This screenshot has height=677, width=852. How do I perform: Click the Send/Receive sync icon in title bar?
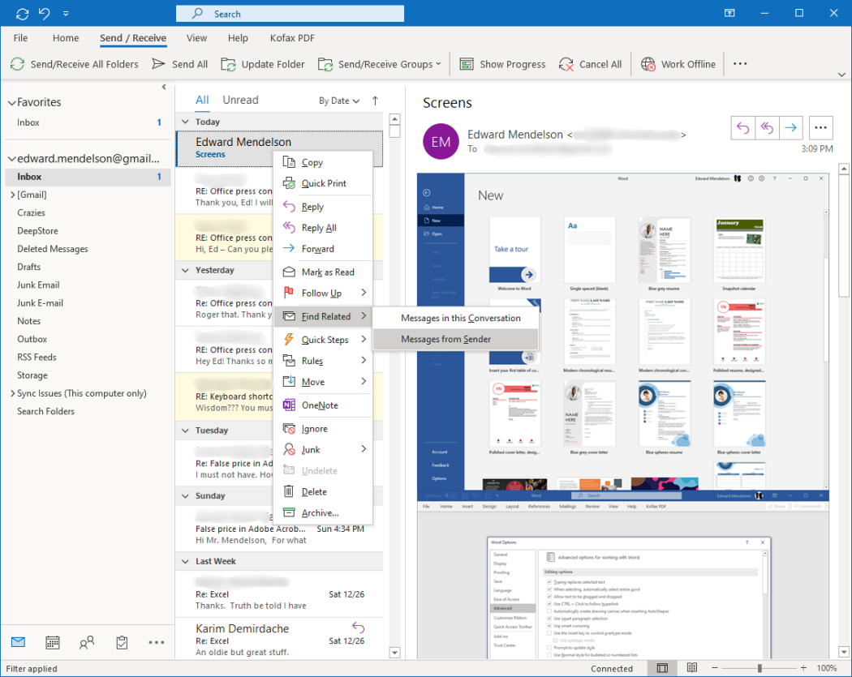(x=22, y=13)
